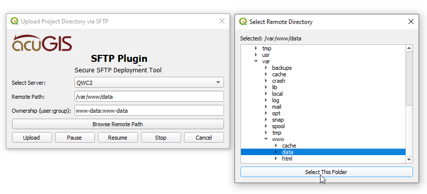
Task: Expand the local folder arrow
Action: coord(266,94)
